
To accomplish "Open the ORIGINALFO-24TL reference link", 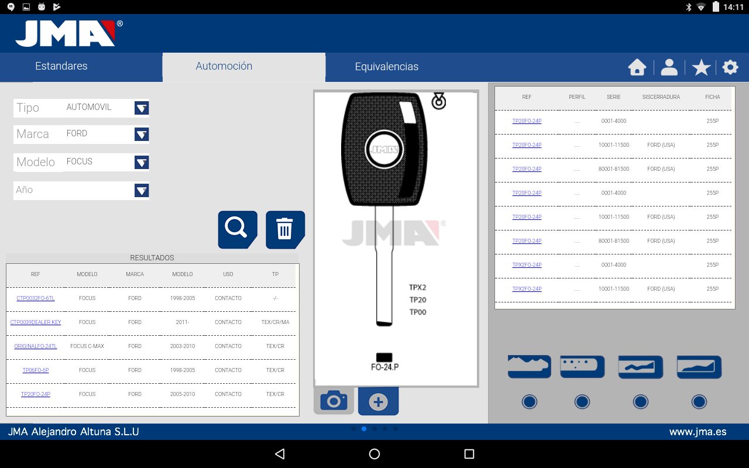I will (x=36, y=346).
